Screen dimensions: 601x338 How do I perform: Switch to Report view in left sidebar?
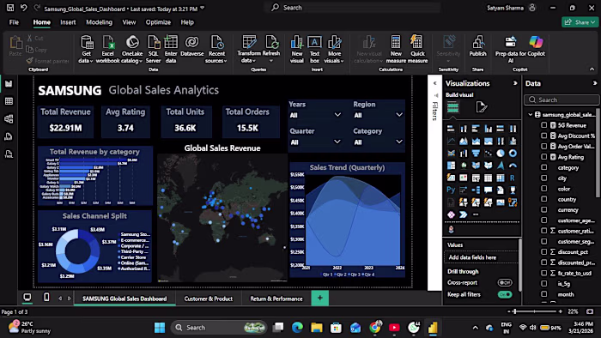(x=9, y=84)
